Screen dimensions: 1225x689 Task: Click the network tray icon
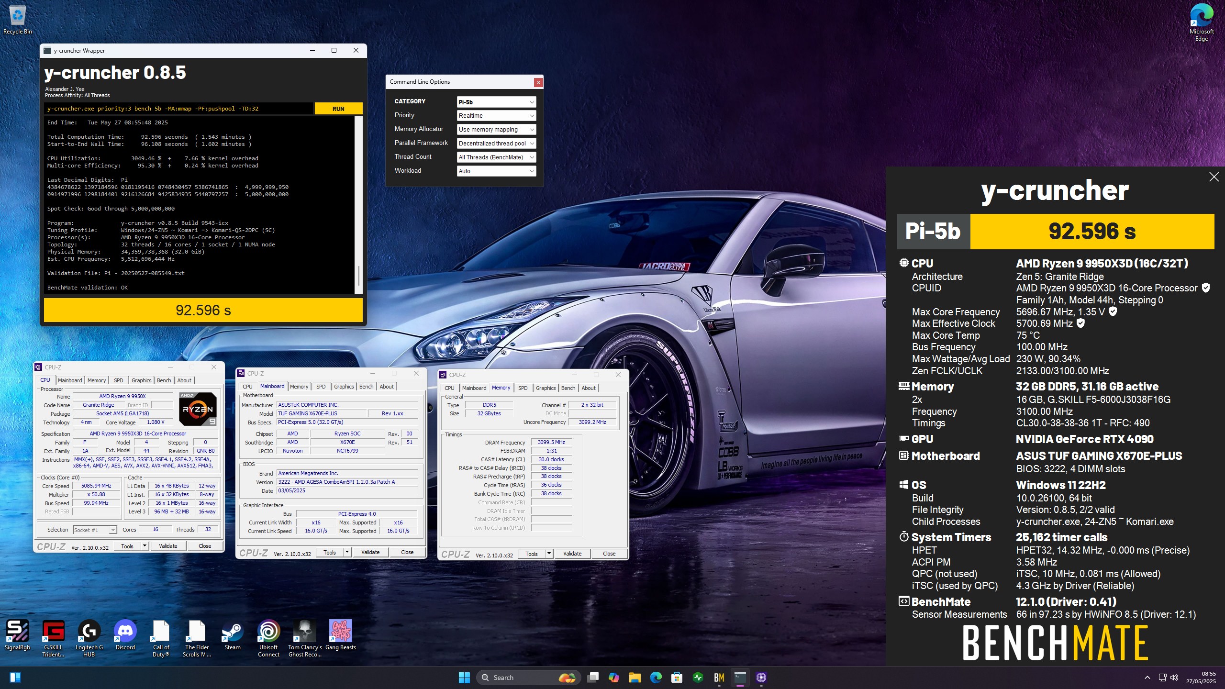point(1162,678)
